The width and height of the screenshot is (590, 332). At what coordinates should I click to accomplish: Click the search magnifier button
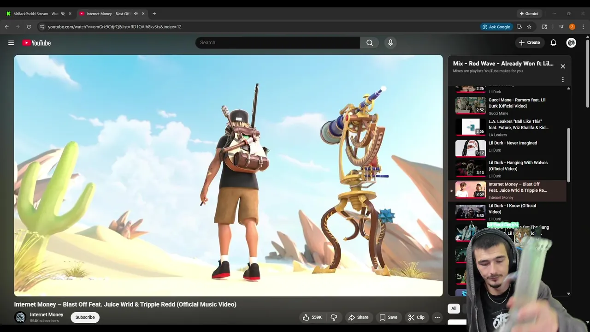pyautogui.click(x=370, y=42)
